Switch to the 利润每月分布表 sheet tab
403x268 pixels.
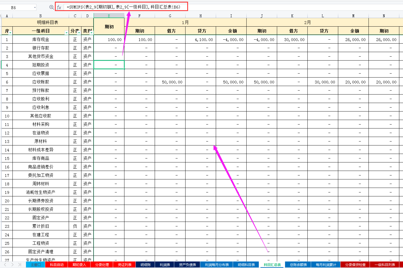pos(217,265)
